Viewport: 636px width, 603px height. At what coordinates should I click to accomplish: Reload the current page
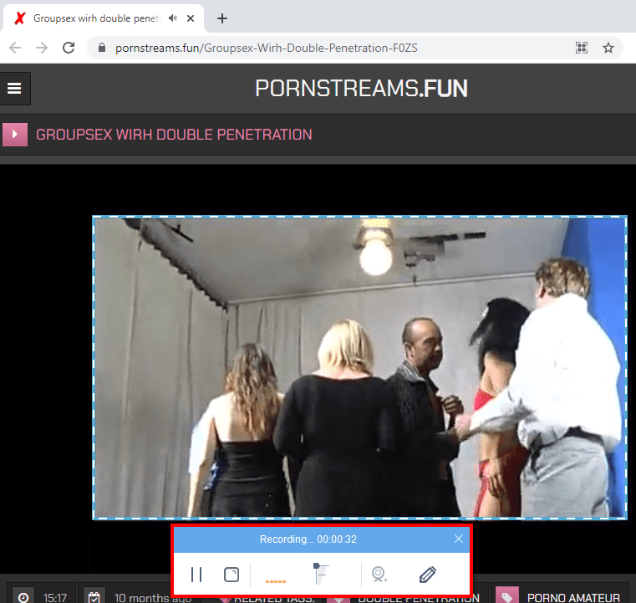[69, 48]
